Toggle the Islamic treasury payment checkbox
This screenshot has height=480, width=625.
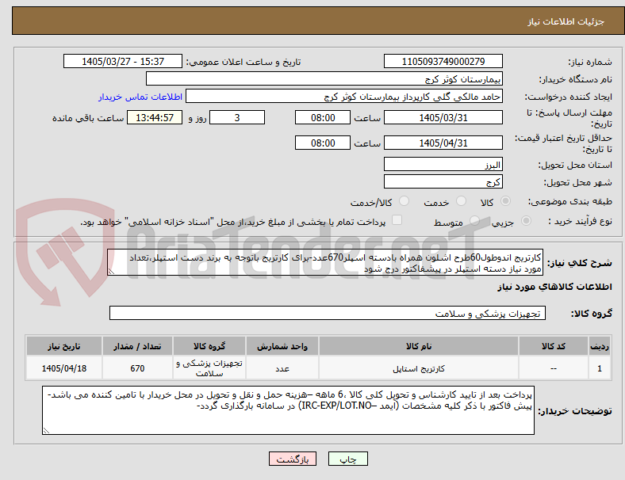click(x=397, y=220)
